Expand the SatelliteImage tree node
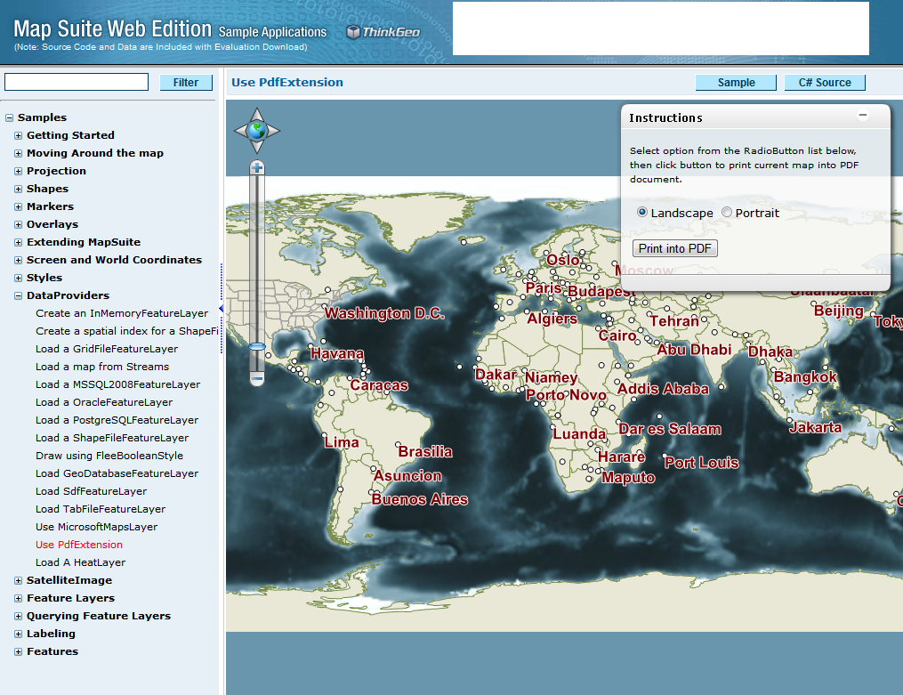This screenshot has height=695, width=903. click(x=19, y=580)
